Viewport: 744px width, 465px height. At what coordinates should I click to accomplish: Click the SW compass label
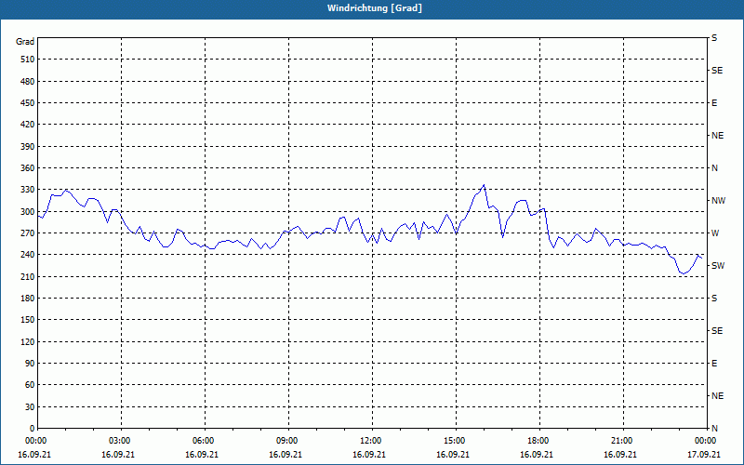[718, 266]
